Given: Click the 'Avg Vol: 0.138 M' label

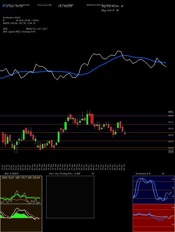Looking at the screenshot, I should point(112,6).
